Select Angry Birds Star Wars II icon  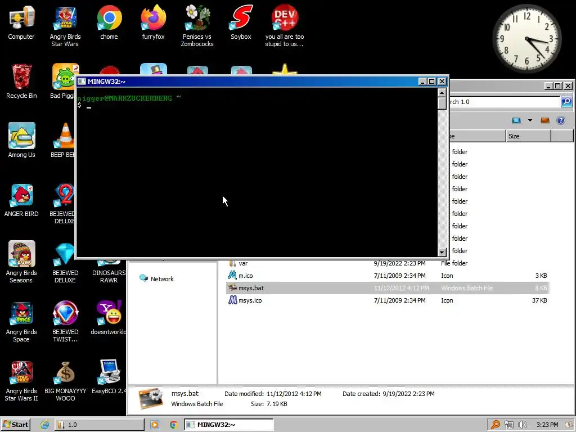pos(21,381)
